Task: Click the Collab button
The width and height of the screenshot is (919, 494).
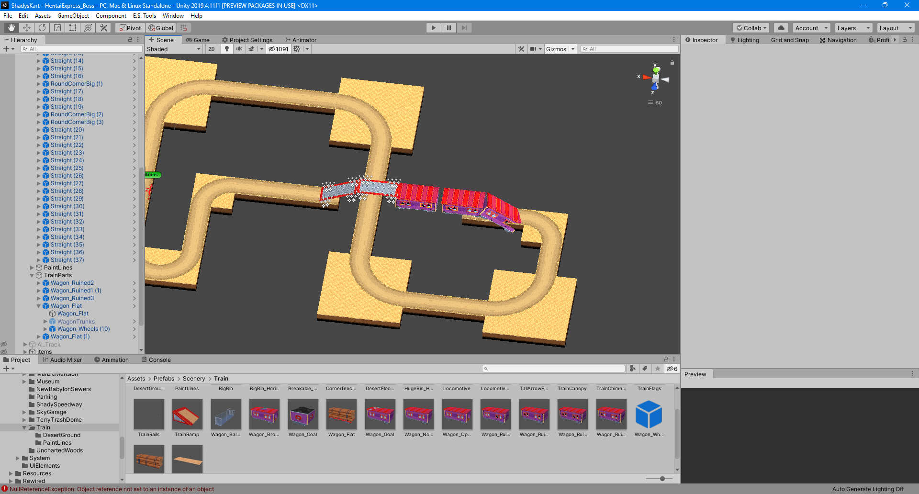Action: tap(751, 28)
